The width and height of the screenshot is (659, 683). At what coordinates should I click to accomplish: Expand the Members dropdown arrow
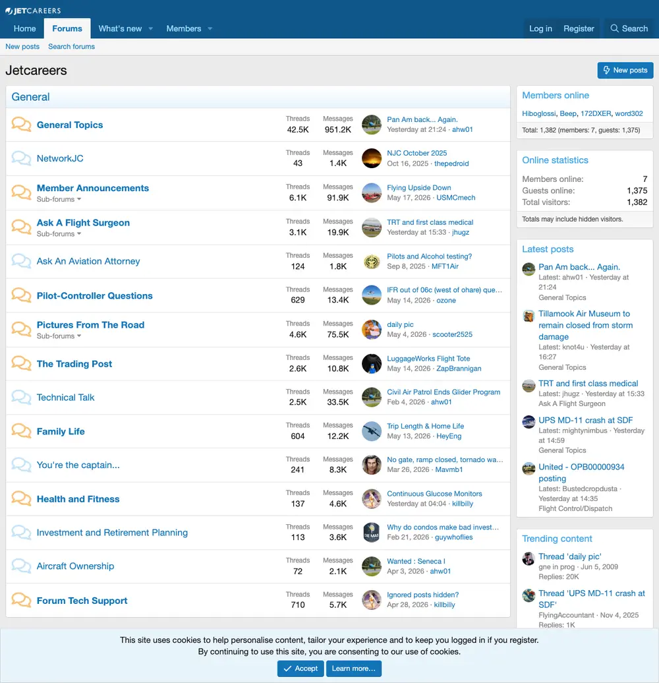click(x=210, y=29)
